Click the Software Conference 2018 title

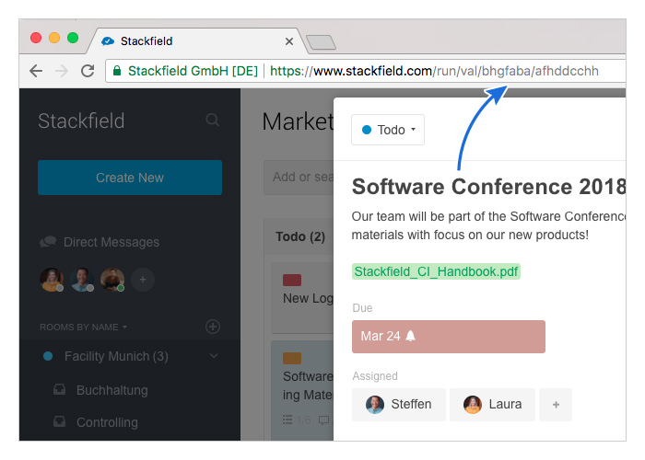[x=488, y=187]
